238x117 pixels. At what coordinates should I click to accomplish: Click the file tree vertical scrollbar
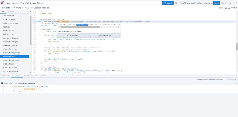click(x=31, y=30)
